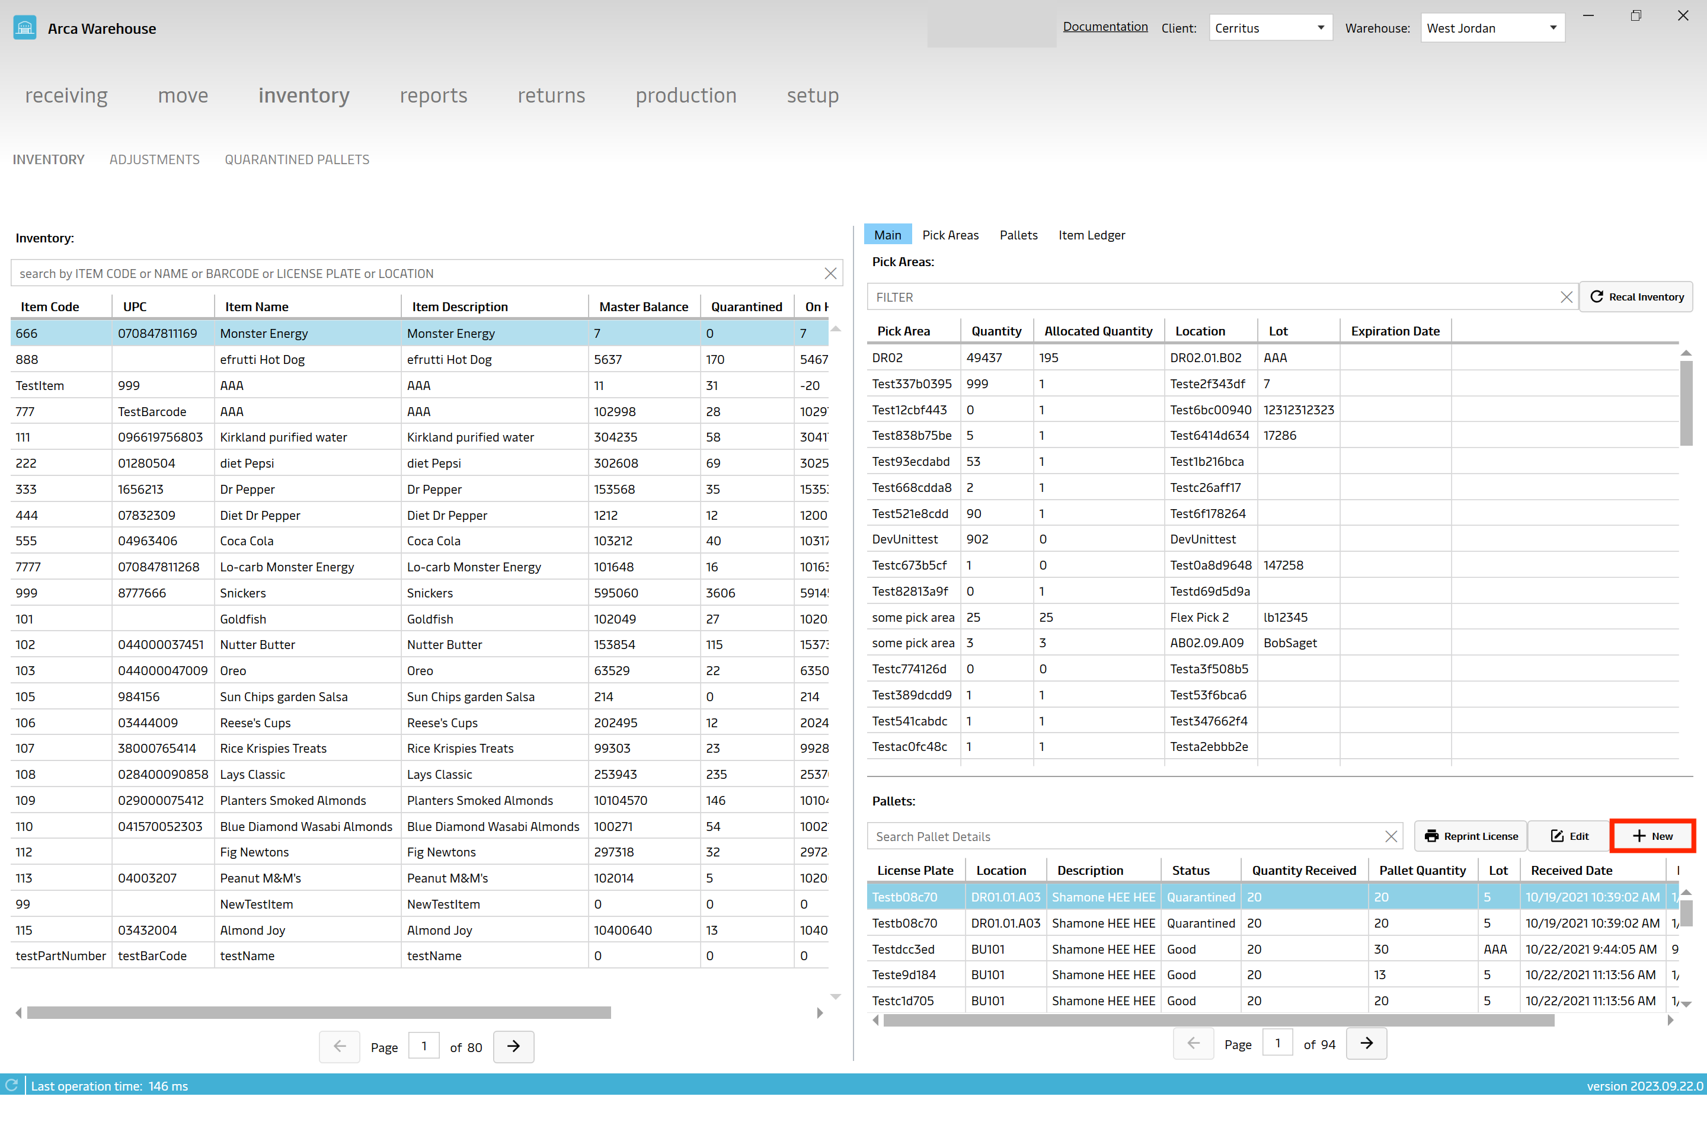Click the inventory horizontal scrollbar thumb
The height and width of the screenshot is (1138, 1707).
tap(319, 1012)
